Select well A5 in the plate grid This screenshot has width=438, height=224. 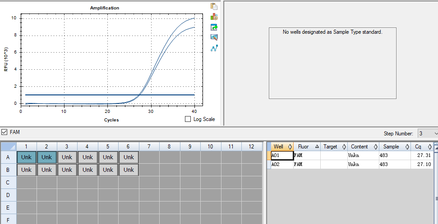coord(108,157)
